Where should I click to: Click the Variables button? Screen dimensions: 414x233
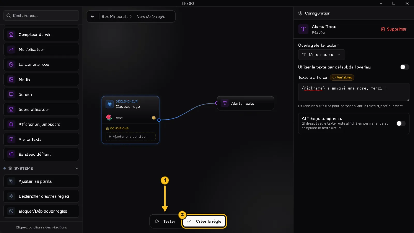tap(342, 77)
